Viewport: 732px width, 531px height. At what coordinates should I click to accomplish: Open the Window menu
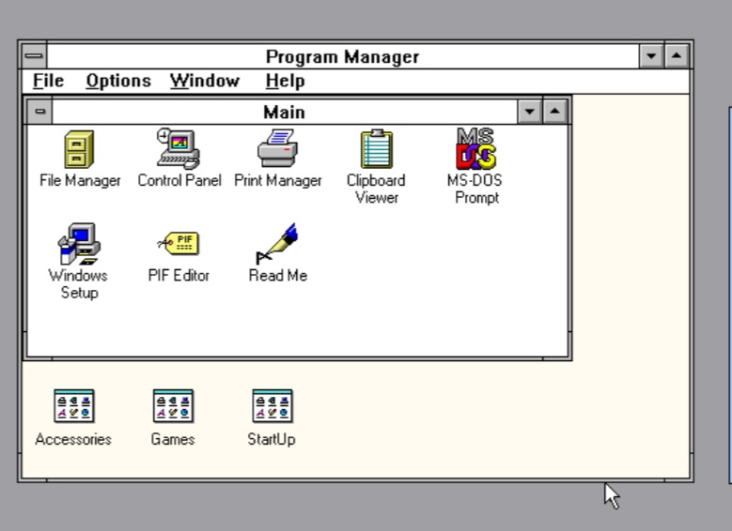(x=205, y=81)
